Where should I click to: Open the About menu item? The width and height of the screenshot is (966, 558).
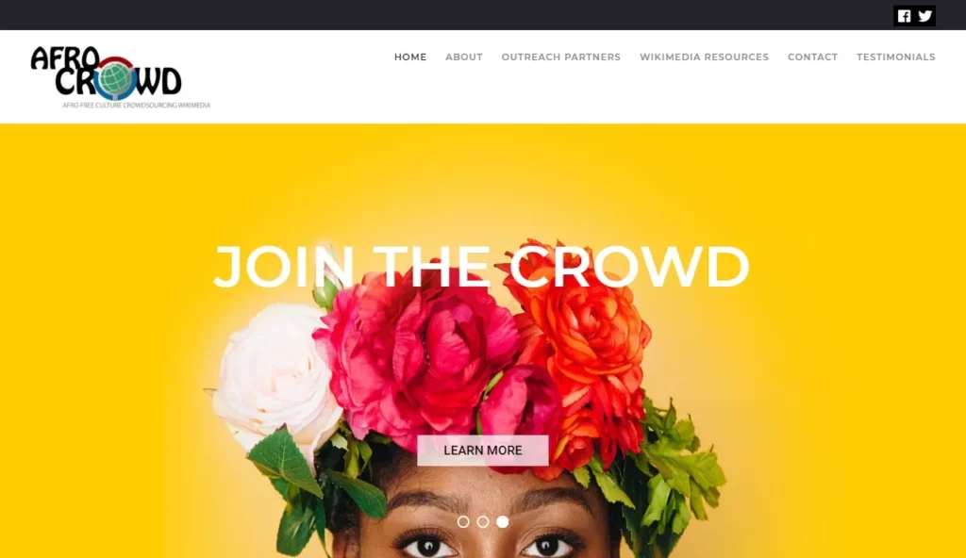[464, 57]
